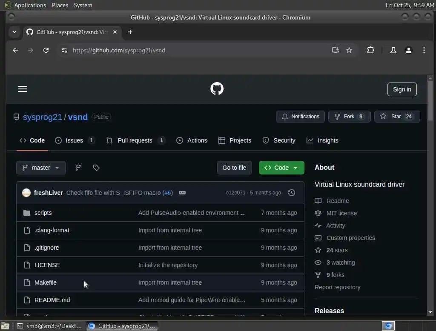The height and width of the screenshot is (331, 436).
Task: Switch to the Actions tab
Action: click(x=192, y=140)
